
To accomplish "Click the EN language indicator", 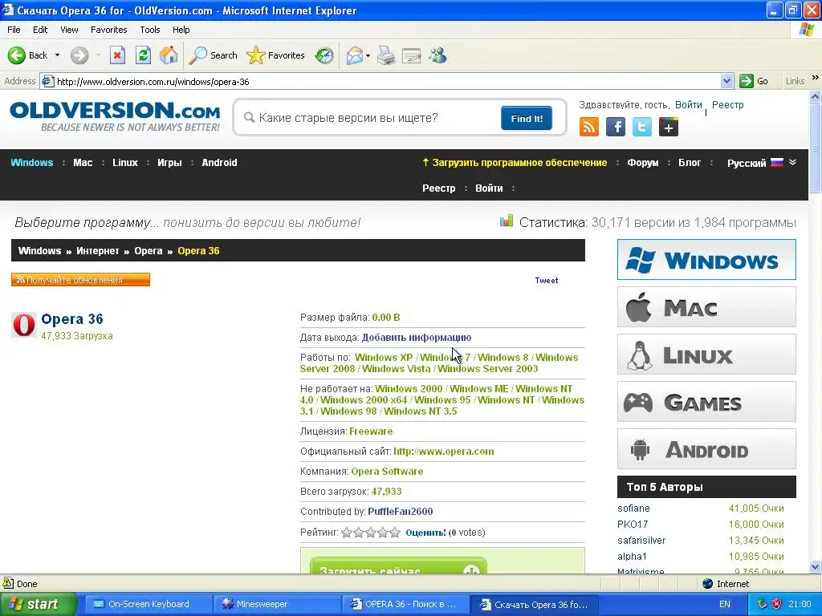I will tap(725, 604).
